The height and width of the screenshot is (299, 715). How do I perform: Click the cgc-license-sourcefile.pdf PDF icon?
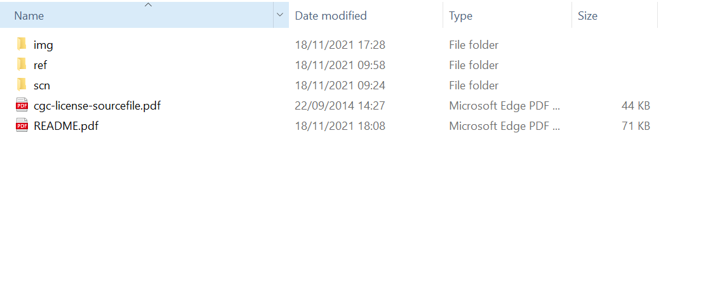pos(22,105)
